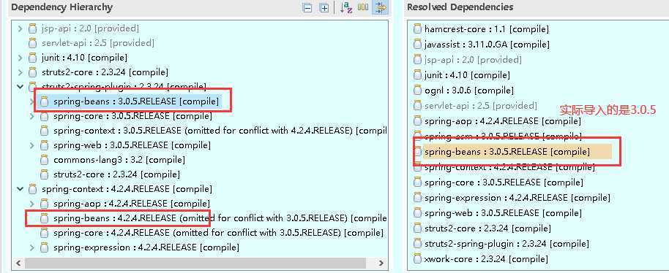This screenshot has height=273, width=669.
Task: Click jar icon of spring-context 3.0.5.RELEASE omitted row
Action: pyautogui.click(x=44, y=131)
